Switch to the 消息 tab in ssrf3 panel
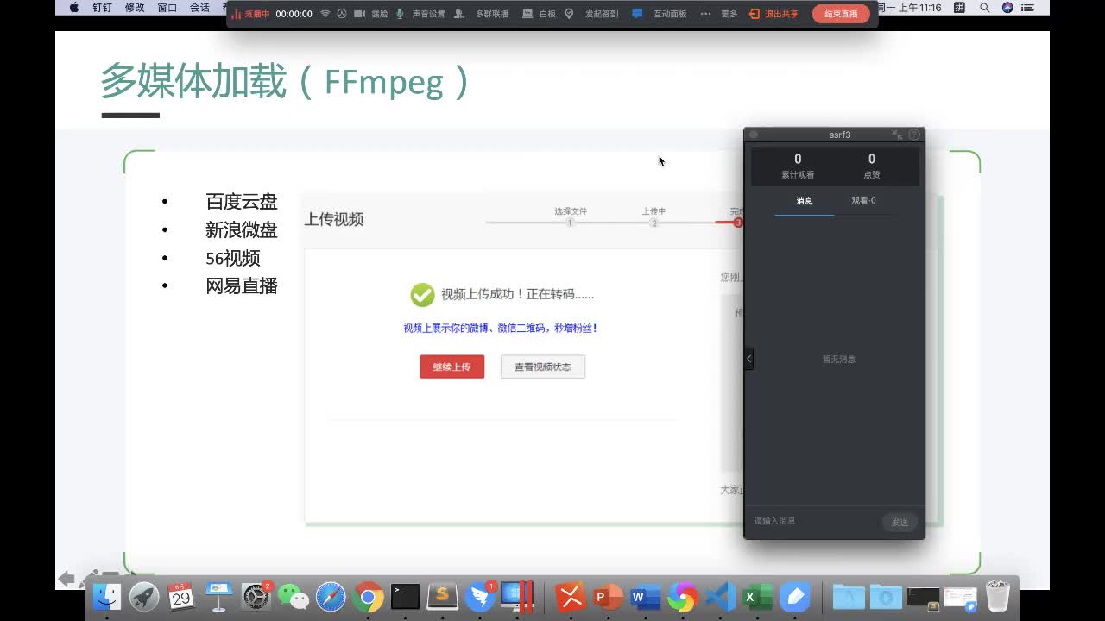This screenshot has width=1105, height=621. point(805,201)
